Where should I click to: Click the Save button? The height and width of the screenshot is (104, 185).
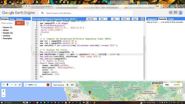tap(102, 19)
